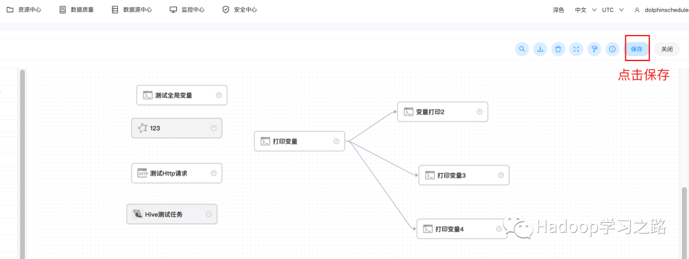The image size is (689, 259).
Task: Click the trash delete icon
Action: (558, 49)
